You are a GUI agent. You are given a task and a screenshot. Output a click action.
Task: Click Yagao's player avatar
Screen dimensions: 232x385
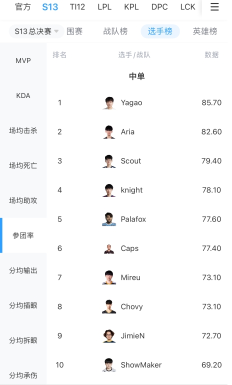coord(109,103)
